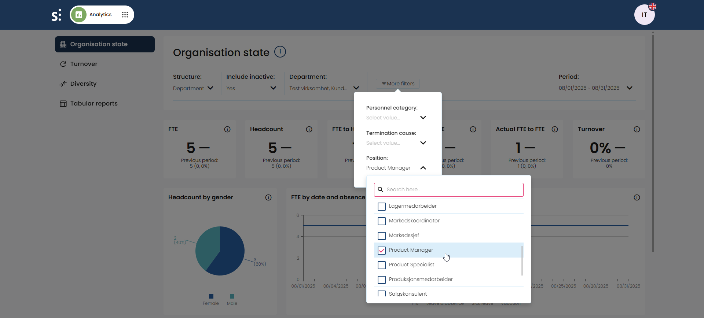Tick the Product Specialist checkbox
The height and width of the screenshot is (318, 704).
[382, 265]
